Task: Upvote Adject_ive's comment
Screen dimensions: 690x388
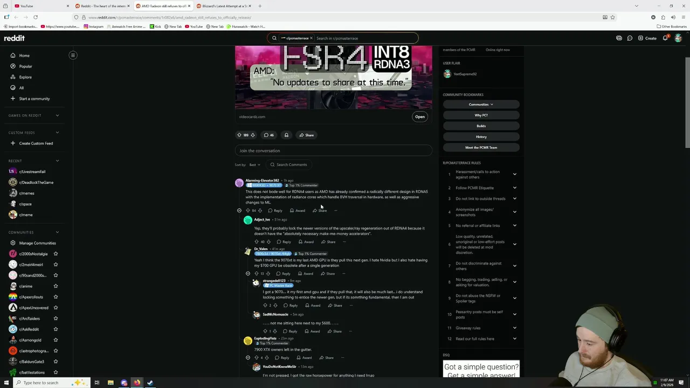Action: [257, 242]
